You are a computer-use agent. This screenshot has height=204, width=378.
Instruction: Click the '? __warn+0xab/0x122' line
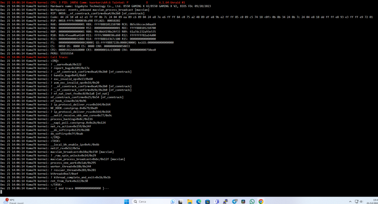tap(41, 64)
